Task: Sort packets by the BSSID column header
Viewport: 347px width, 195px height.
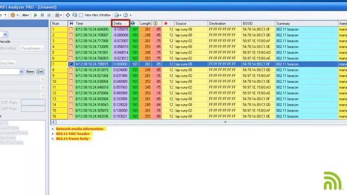Action: [258, 23]
